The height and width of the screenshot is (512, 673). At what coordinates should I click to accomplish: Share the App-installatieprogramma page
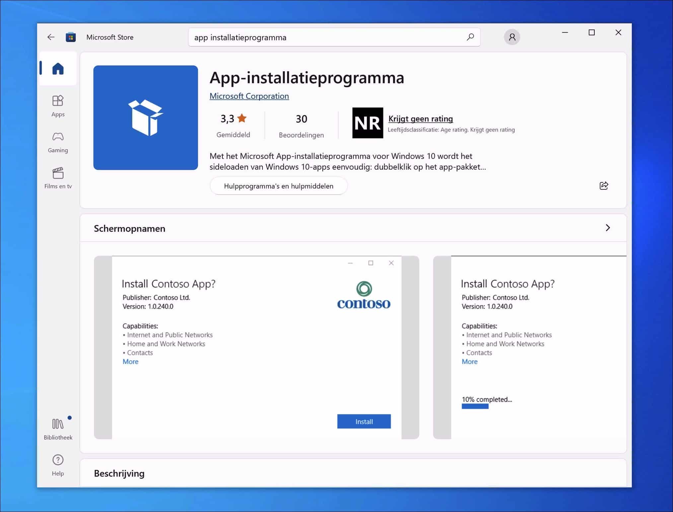point(603,186)
